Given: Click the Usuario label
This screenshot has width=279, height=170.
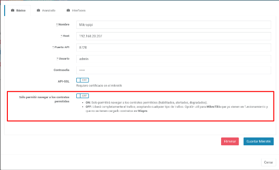Looking at the screenshot, I should pos(63,59).
